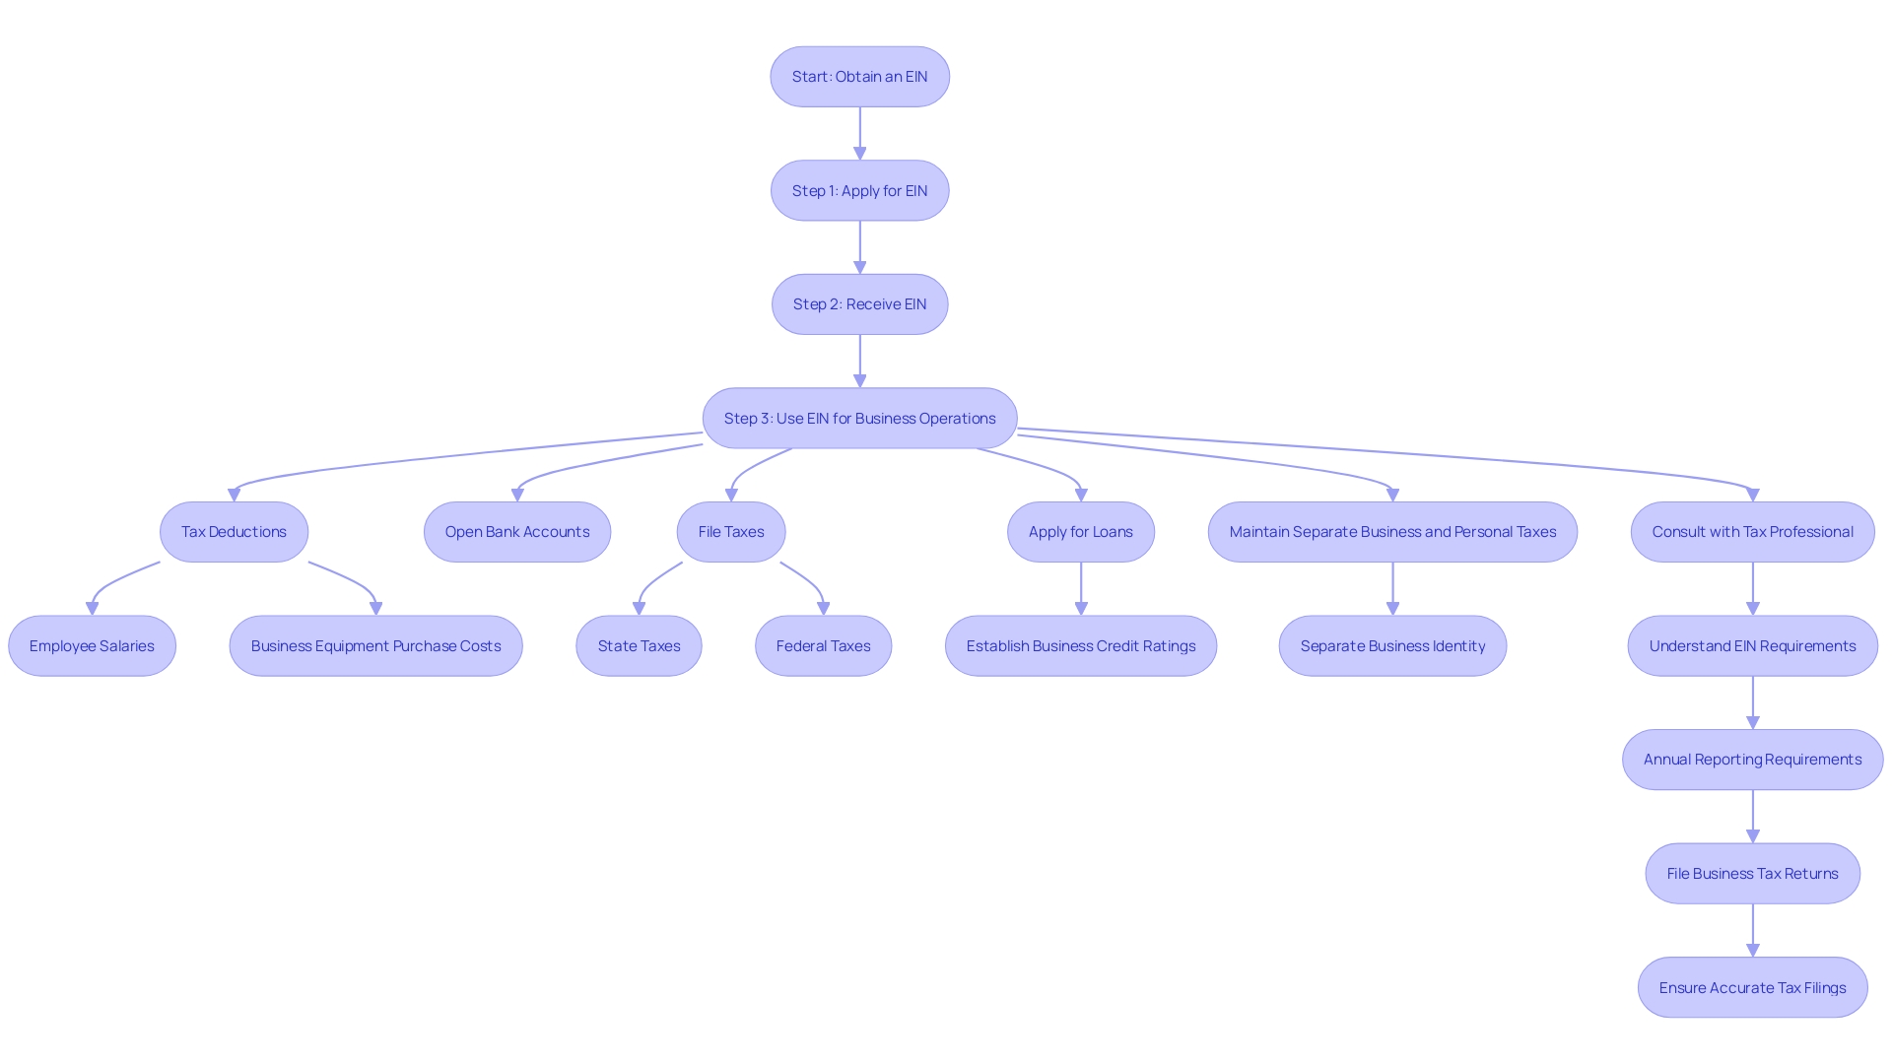1892x1064 pixels.
Task: Select 'Open Bank Accounts' menu item
Action: tap(517, 531)
